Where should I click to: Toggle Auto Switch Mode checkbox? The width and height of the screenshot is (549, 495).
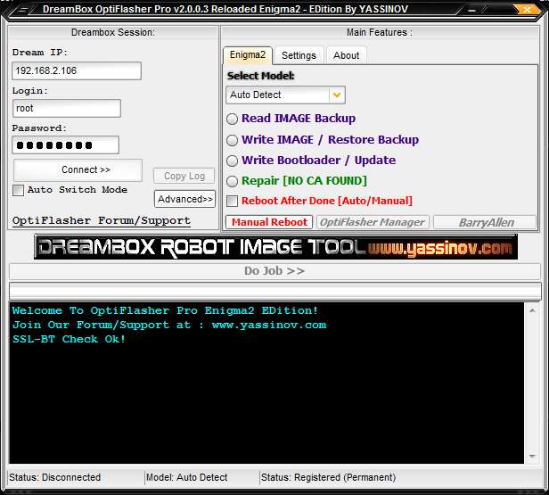(18, 190)
